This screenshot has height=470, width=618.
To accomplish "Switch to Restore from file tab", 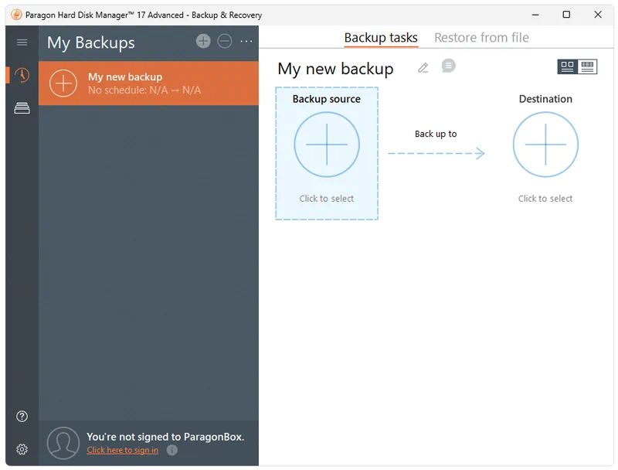I will pyautogui.click(x=481, y=38).
